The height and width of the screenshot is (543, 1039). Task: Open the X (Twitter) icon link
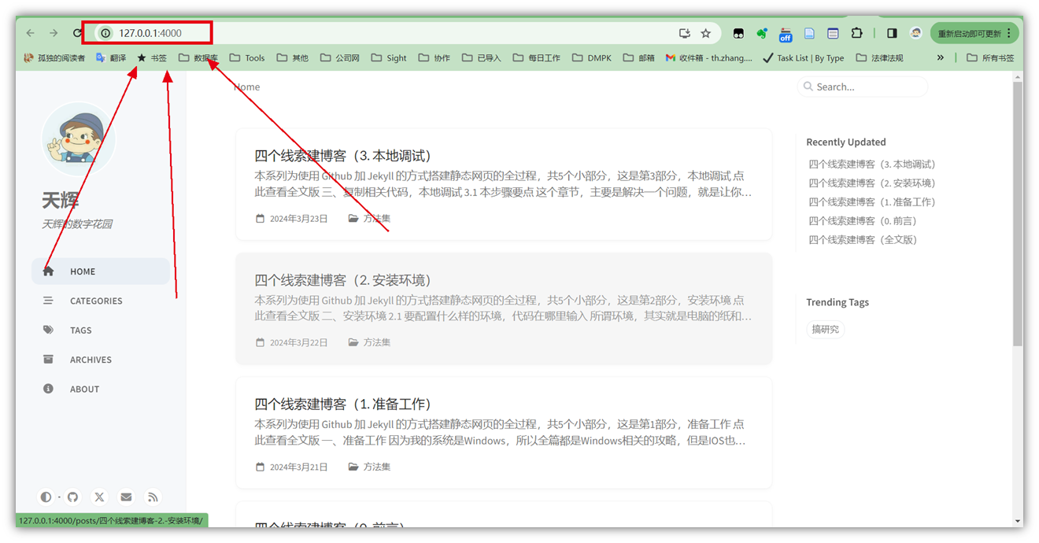point(99,497)
